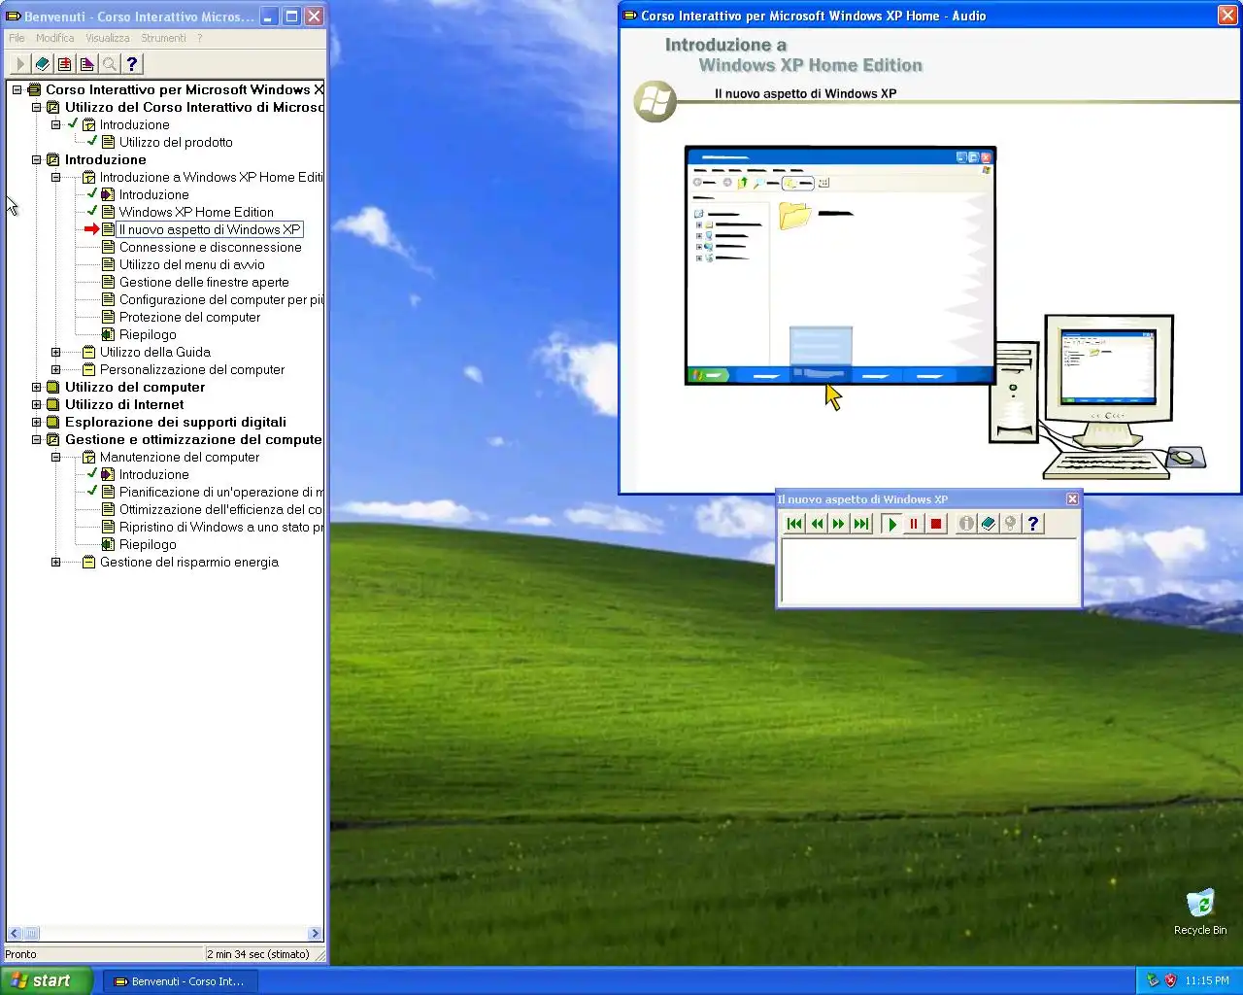This screenshot has width=1243, height=995.
Task: Open the Modifica menu
Action: click(x=54, y=38)
